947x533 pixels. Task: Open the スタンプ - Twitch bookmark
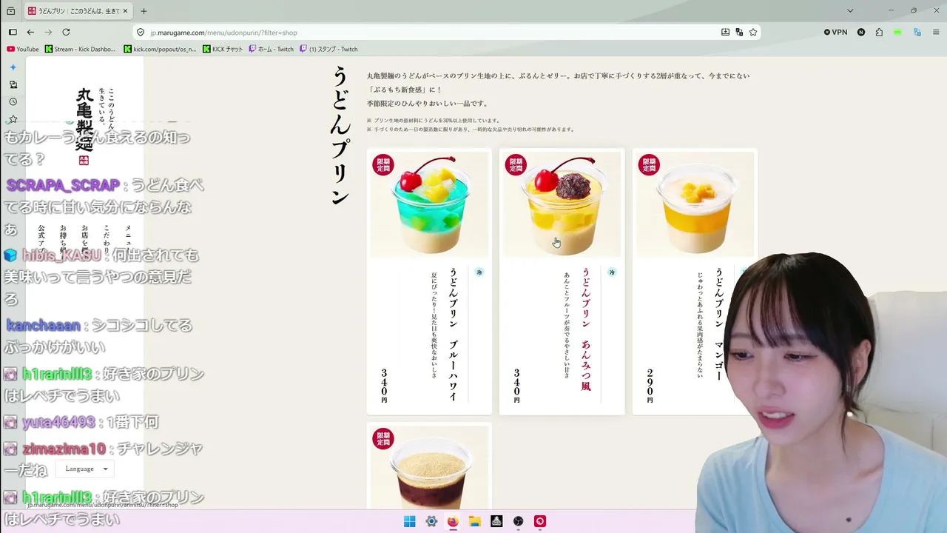coord(328,50)
